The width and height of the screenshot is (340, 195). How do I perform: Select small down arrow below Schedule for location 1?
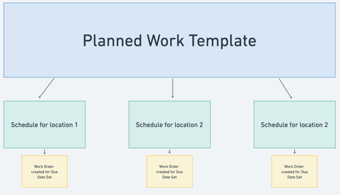click(x=45, y=152)
